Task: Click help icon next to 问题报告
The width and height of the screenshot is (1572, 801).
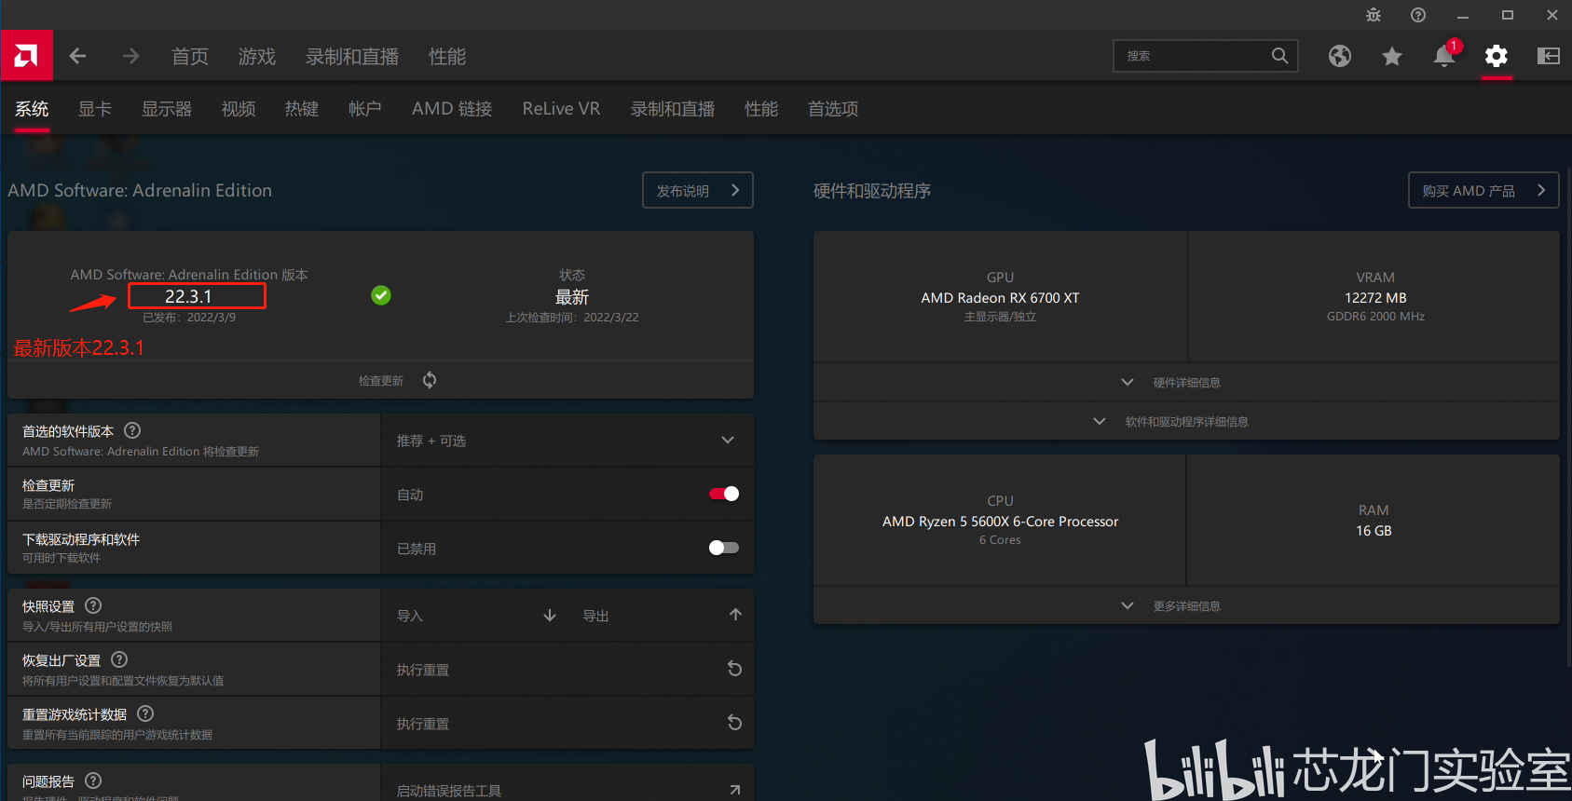Action: [x=93, y=781]
